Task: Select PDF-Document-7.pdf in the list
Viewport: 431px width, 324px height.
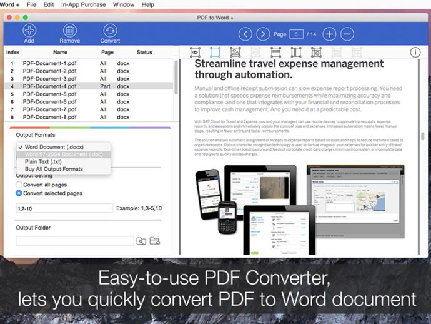Action: coord(89,109)
